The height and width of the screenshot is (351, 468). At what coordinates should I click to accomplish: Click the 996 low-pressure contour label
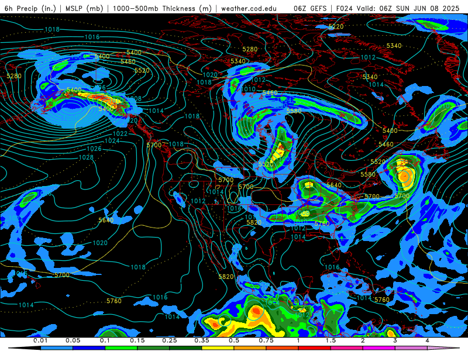click(x=100, y=88)
